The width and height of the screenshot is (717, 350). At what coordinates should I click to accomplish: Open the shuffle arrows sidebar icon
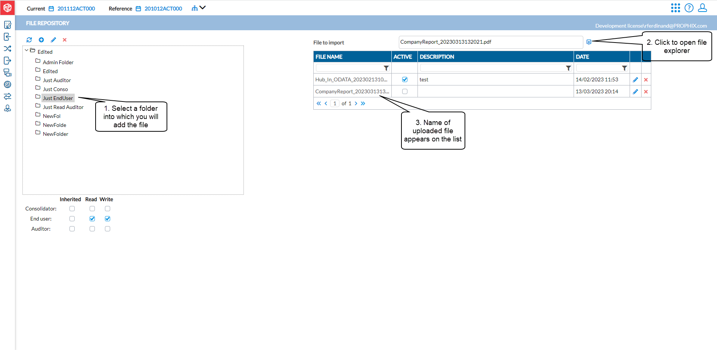(x=7, y=49)
